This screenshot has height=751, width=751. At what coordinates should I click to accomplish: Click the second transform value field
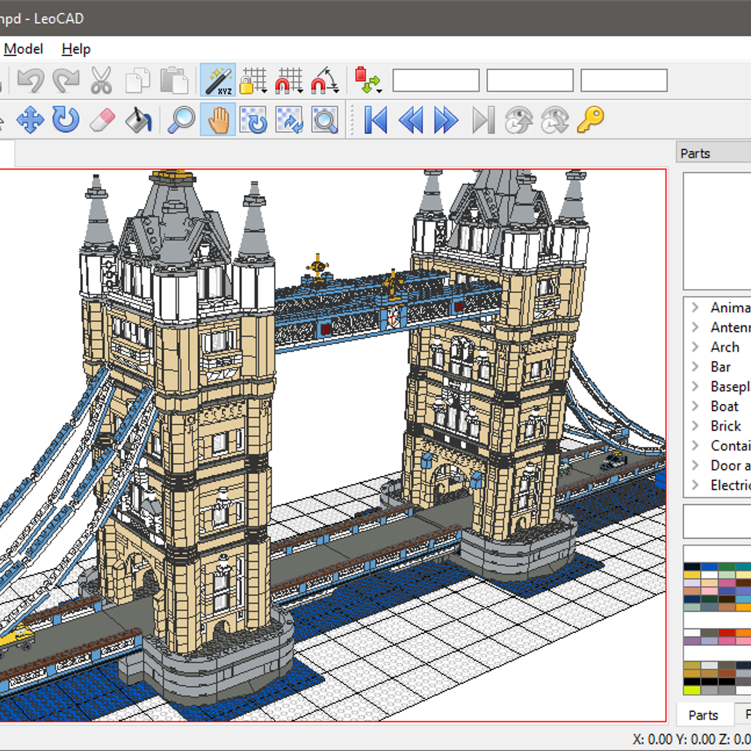pos(530,80)
